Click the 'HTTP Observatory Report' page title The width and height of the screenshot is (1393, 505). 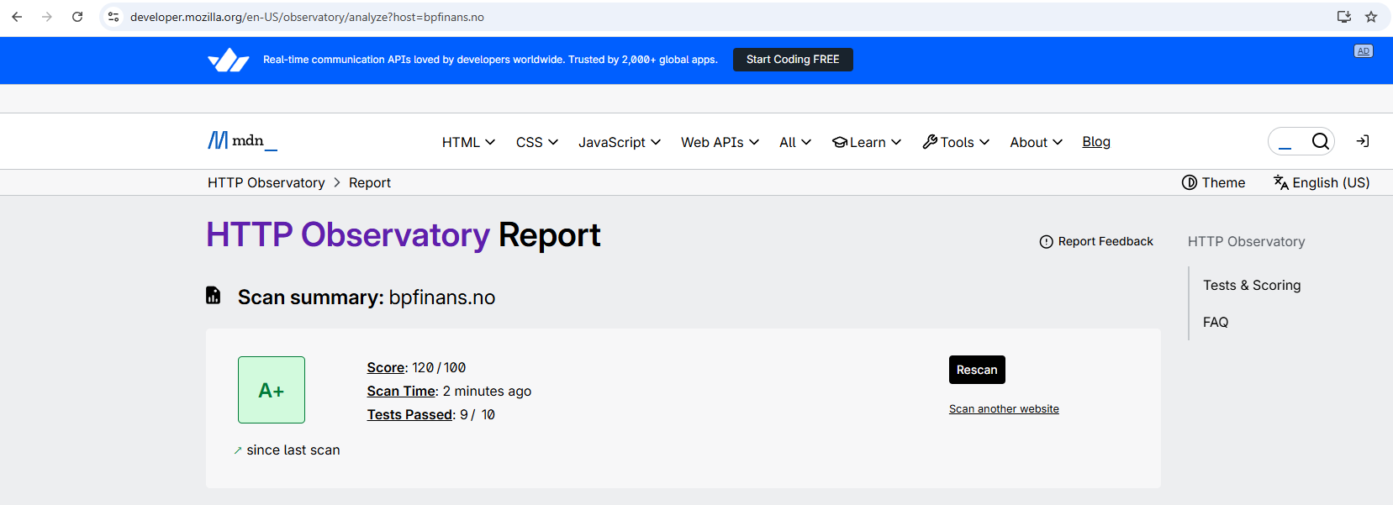[404, 234]
